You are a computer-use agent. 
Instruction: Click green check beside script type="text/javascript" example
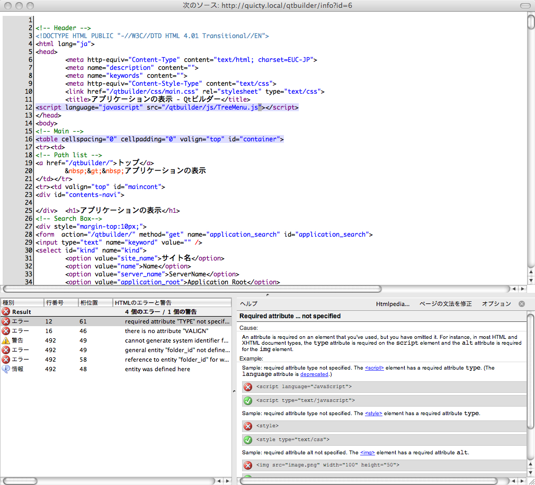[x=247, y=401]
